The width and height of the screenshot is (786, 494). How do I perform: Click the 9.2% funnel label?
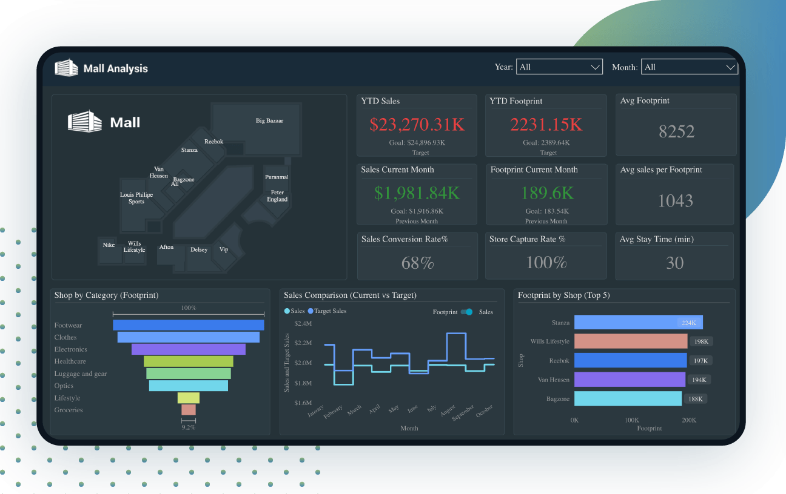pos(189,427)
